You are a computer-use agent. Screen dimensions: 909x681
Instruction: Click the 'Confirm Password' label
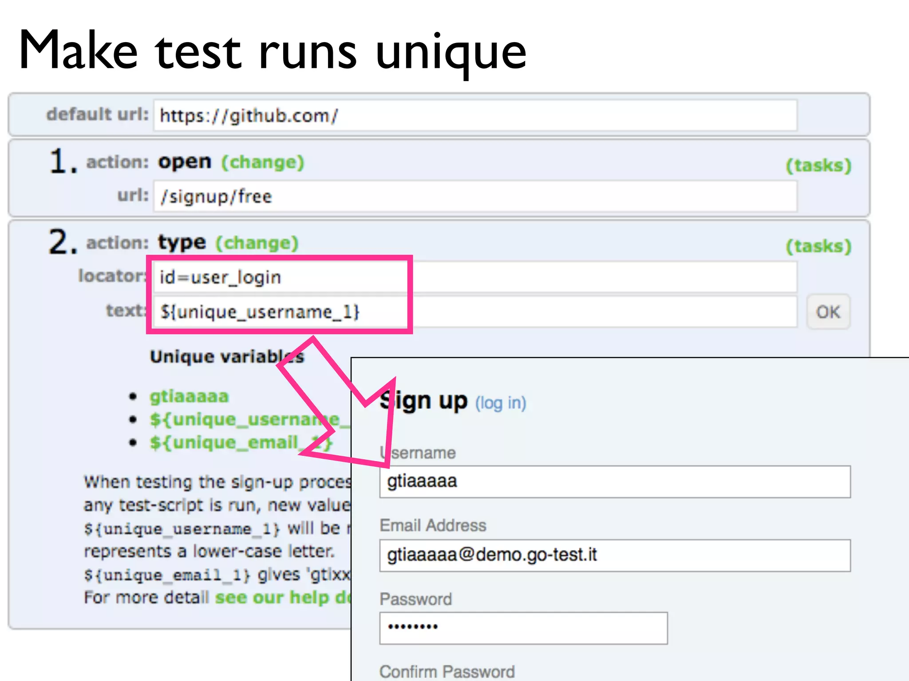click(x=447, y=672)
